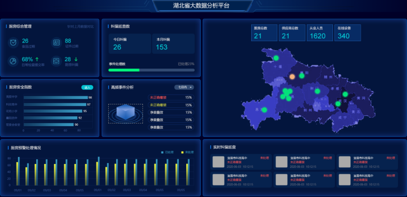Click the 从业人员 1620 stat box
This screenshot has width=407, height=197.
pos(319,33)
